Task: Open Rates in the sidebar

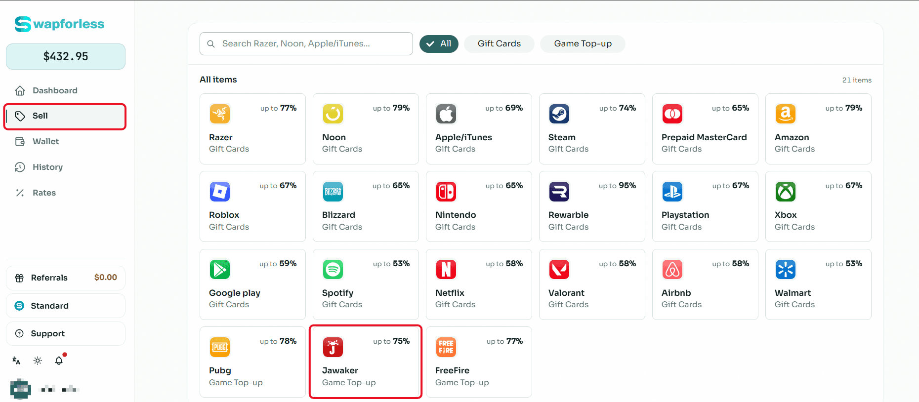Action: pyautogui.click(x=65, y=193)
